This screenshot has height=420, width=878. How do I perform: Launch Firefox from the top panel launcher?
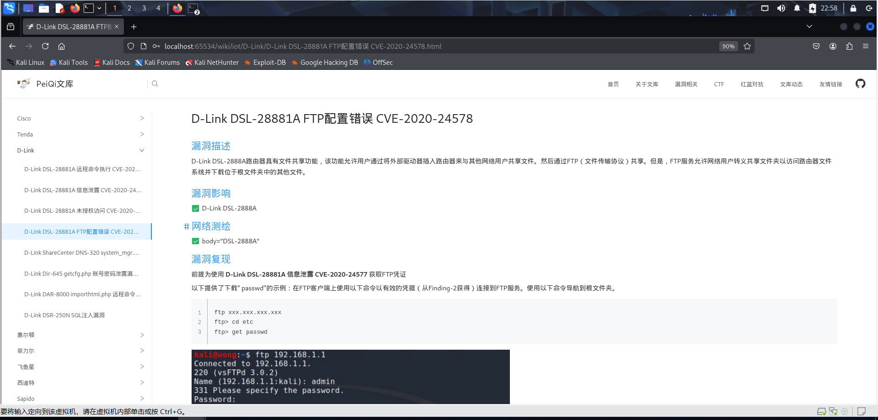coord(75,8)
